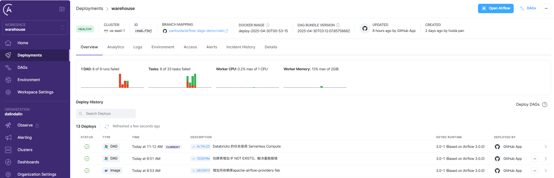Expand the 9:51 AM deploy row chevron
The height and width of the screenshot is (178, 554).
[x=546, y=159]
